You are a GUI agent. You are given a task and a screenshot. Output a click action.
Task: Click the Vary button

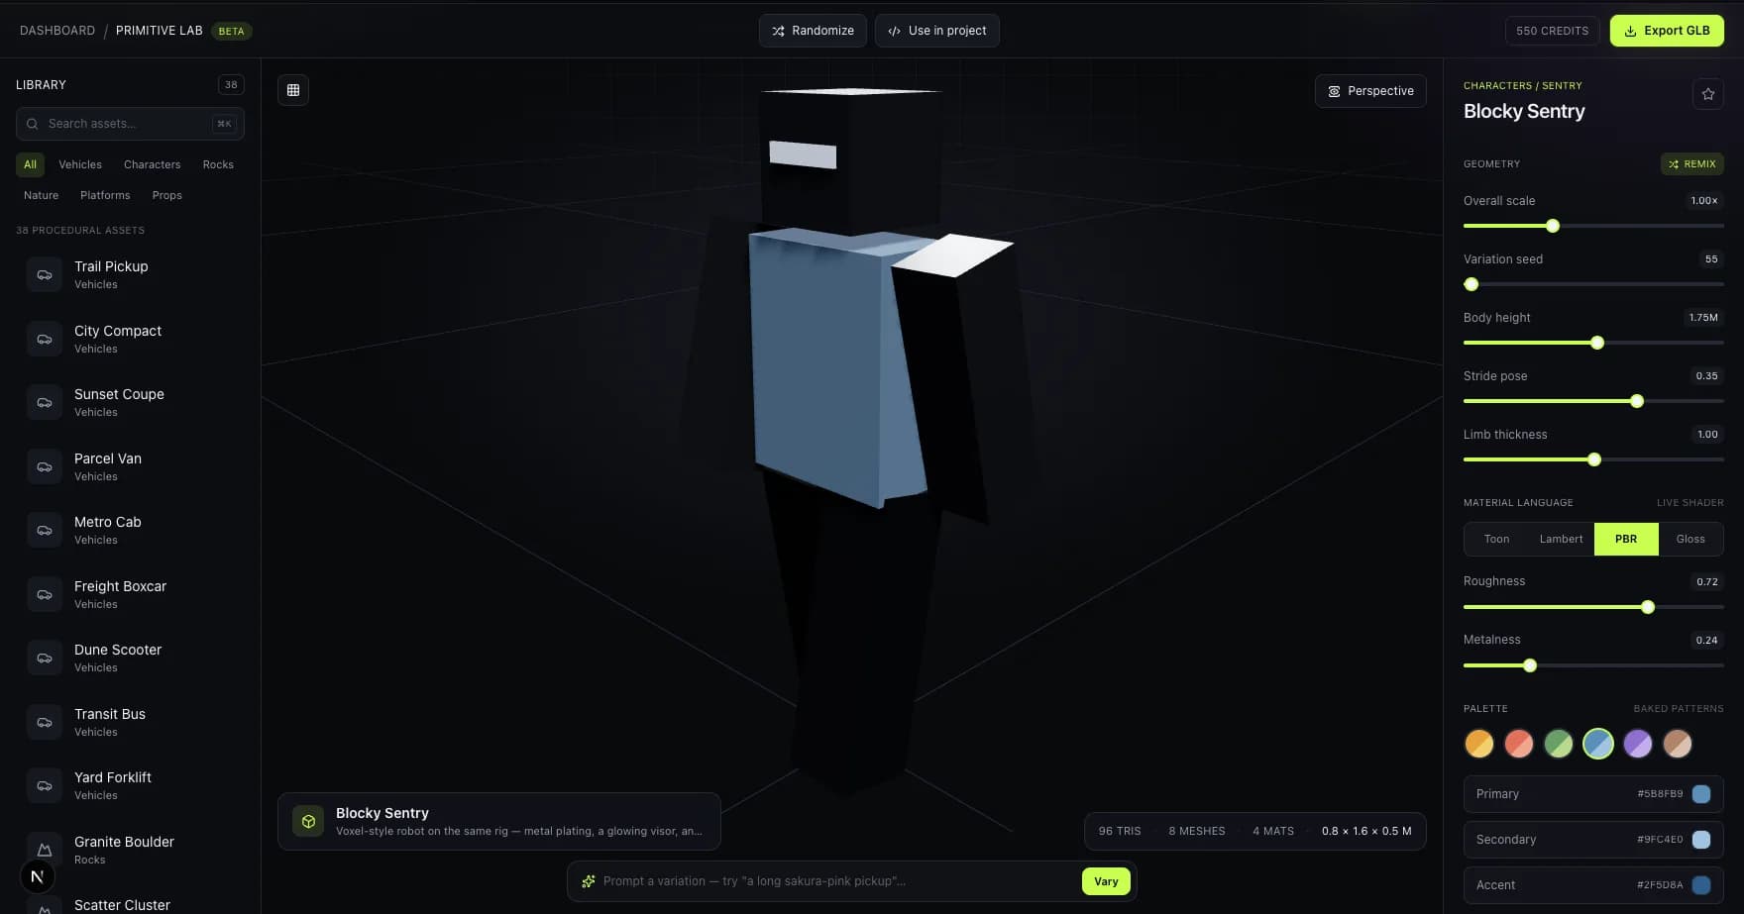pos(1106,881)
